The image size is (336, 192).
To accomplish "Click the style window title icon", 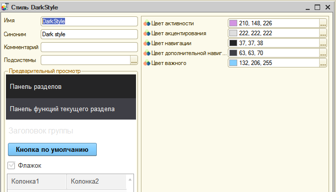I will pos(5,6).
